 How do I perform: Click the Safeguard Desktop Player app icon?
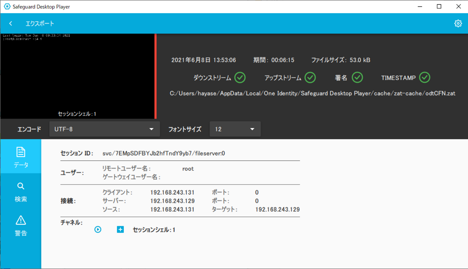(7, 6)
